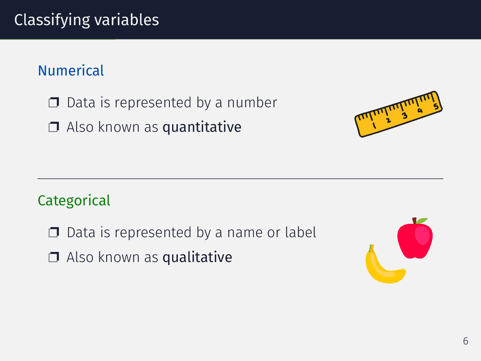Image resolution: width=481 pixels, height=361 pixels.
Task: Click the green leaf on the apple
Action: [422, 221]
